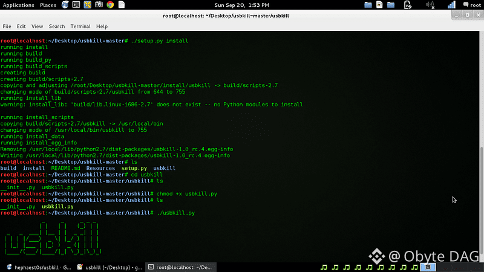The height and width of the screenshot is (272, 484).
Task: Open the Iceweasel web browser launcher
Action: tap(65, 5)
